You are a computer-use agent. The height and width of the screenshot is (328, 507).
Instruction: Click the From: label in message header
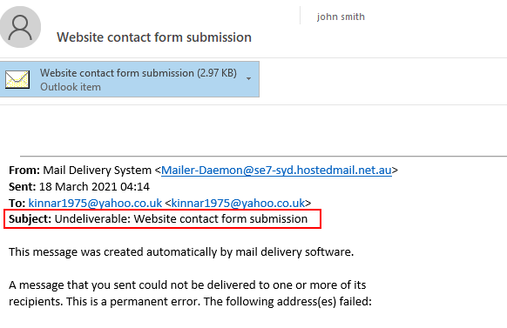pos(24,171)
